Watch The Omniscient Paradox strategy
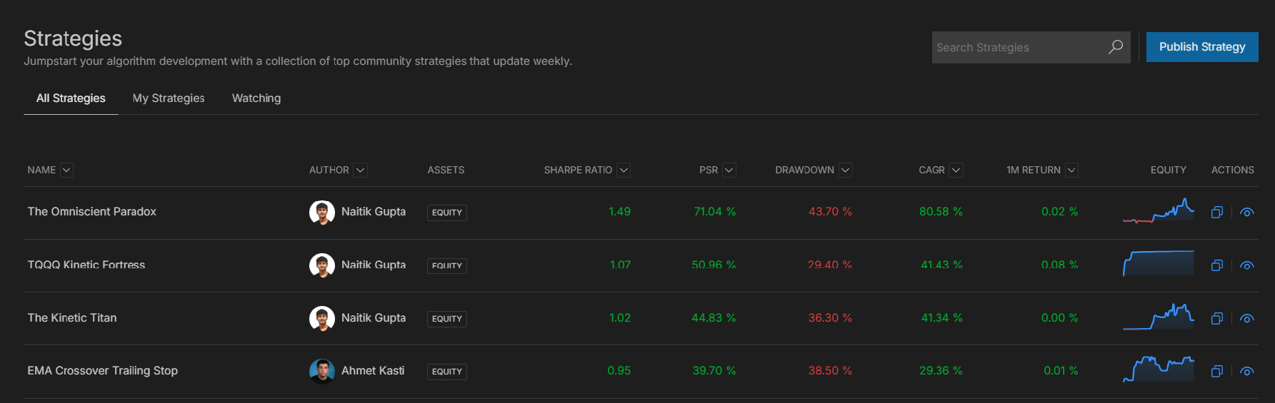This screenshot has width=1275, height=403. click(1247, 212)
